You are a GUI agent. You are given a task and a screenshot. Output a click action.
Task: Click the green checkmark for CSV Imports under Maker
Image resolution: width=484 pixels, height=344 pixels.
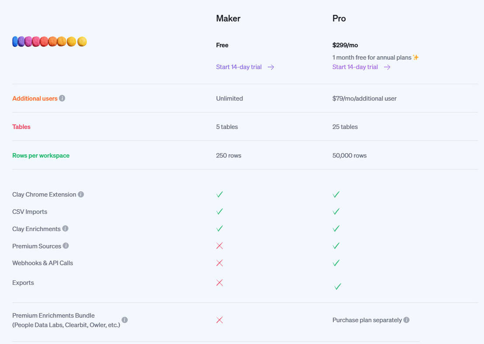220,211
